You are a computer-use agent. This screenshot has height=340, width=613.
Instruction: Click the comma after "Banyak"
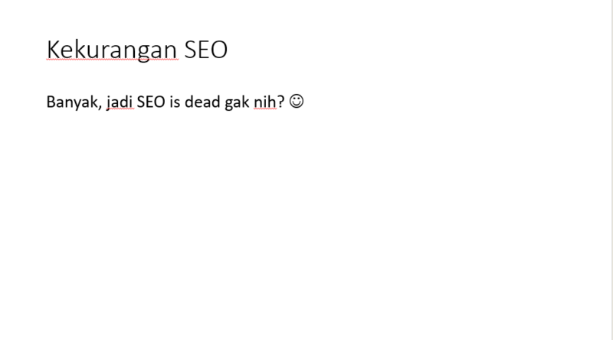[100, 108]
